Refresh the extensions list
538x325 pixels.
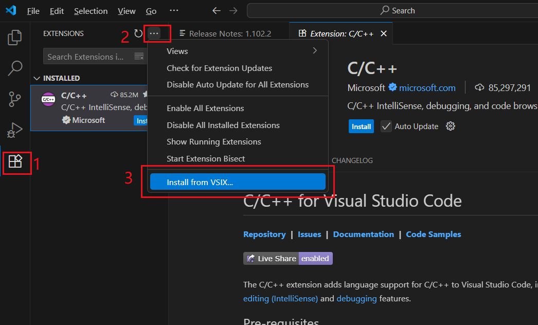(x=138, y=33)
